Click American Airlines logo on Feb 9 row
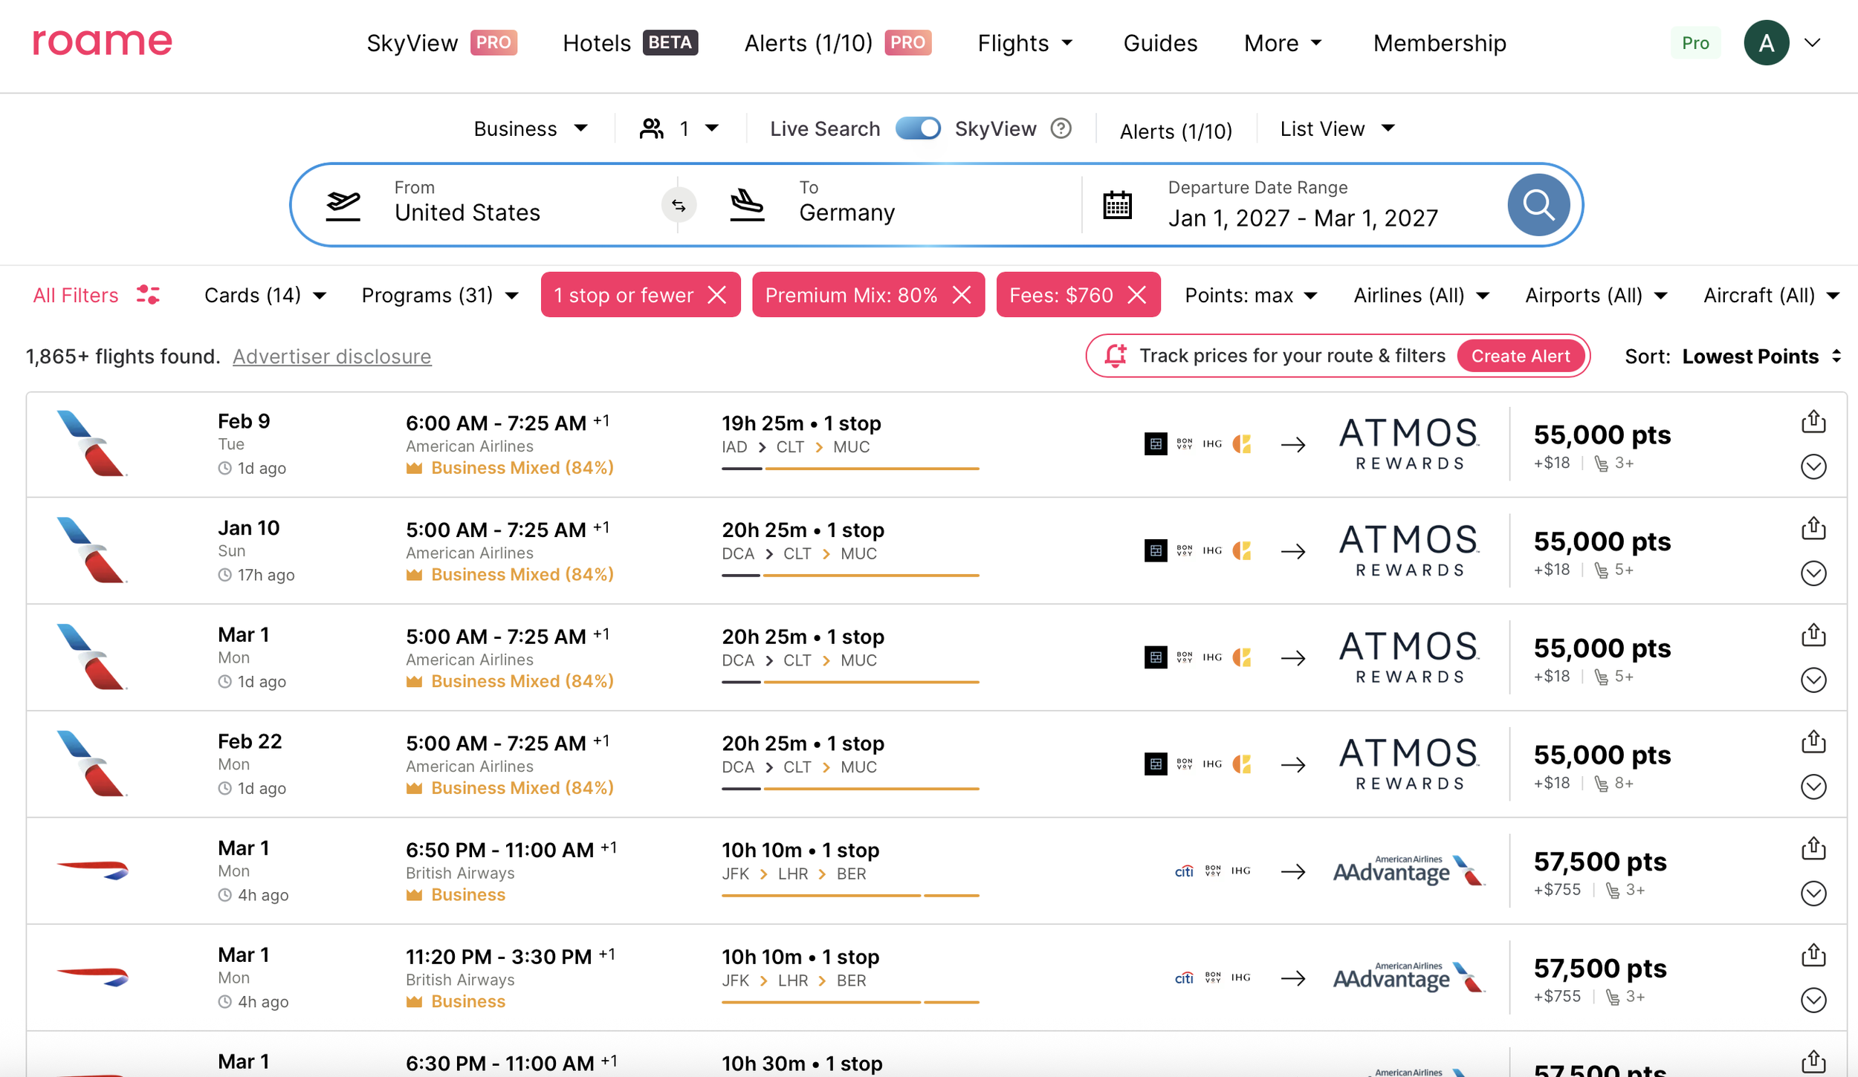 click(x=92, y=443)
